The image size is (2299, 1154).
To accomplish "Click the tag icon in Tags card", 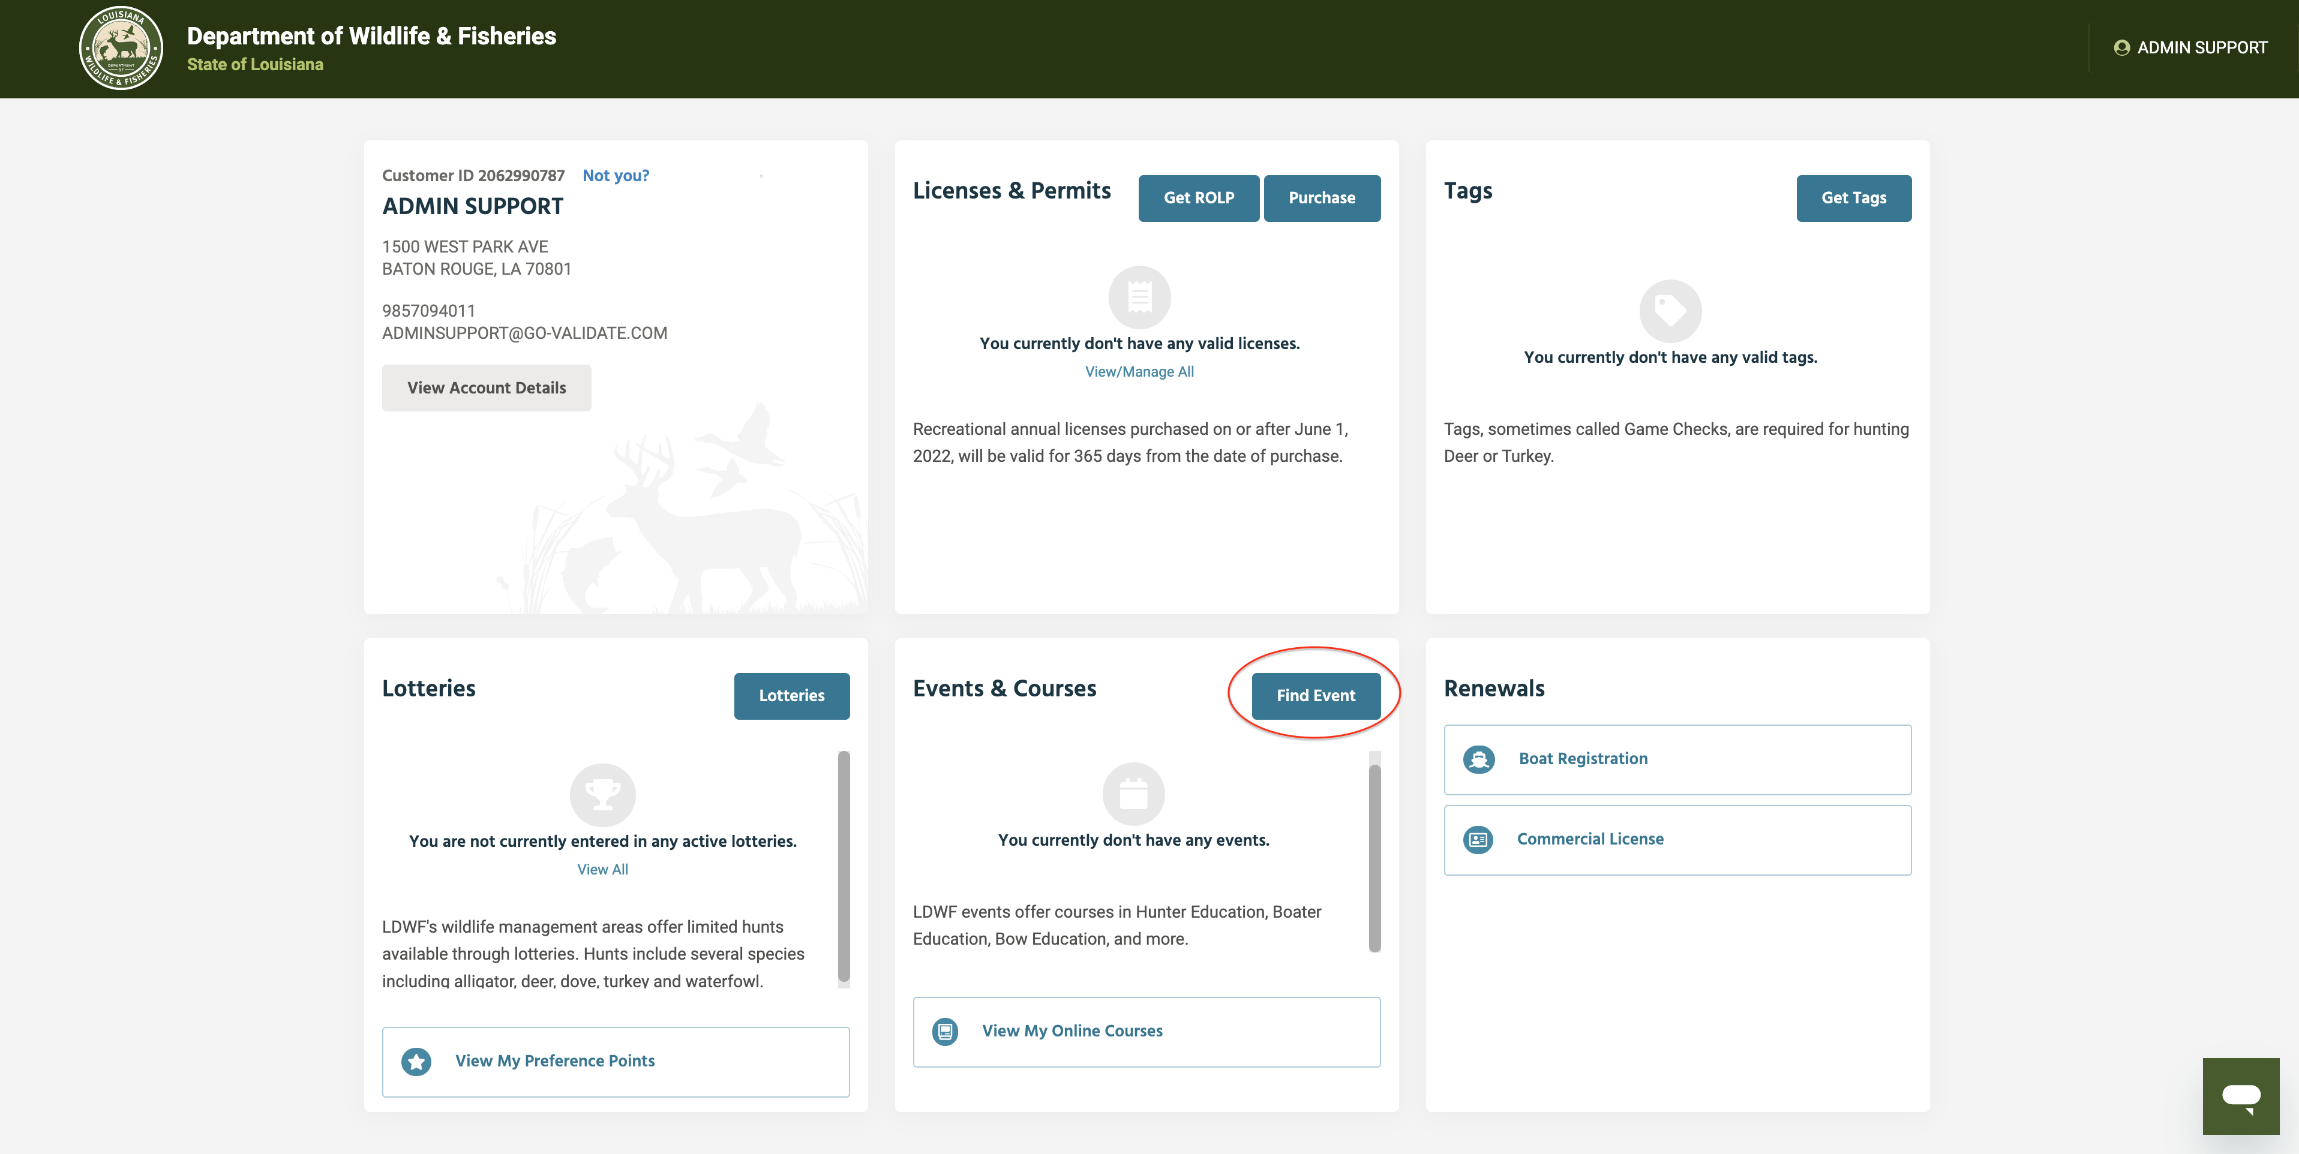I will (x=1670, y=311).
